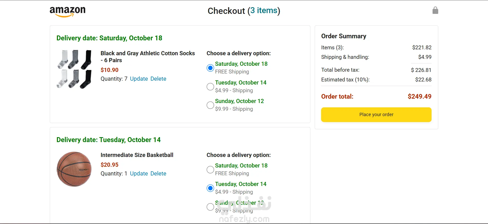488x224 pixels.
Task: Click the basketball product image
Action: [74, 169]
